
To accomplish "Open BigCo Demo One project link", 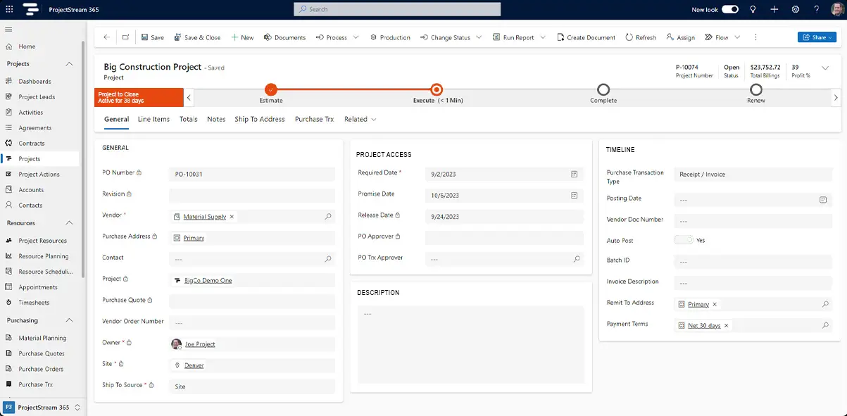I will [208, 280].
